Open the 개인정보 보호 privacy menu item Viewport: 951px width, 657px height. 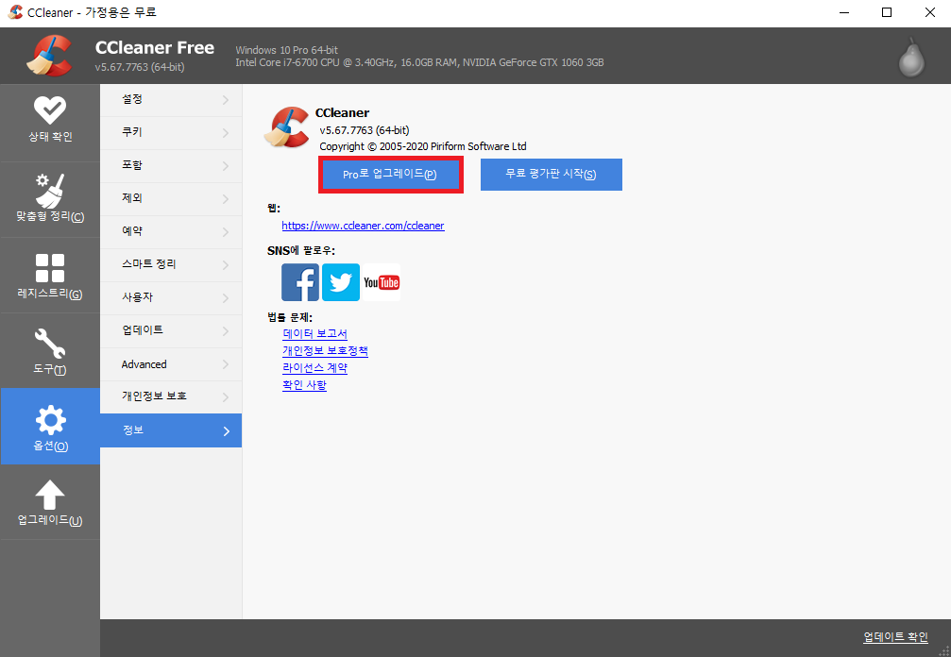pos(171,397)
